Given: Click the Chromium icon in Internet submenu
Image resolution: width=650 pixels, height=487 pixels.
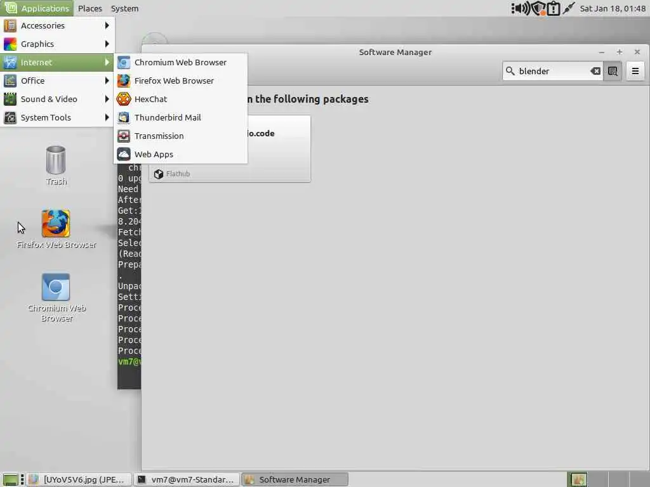Looking at the screenshot, I should (x=124, y=63).
